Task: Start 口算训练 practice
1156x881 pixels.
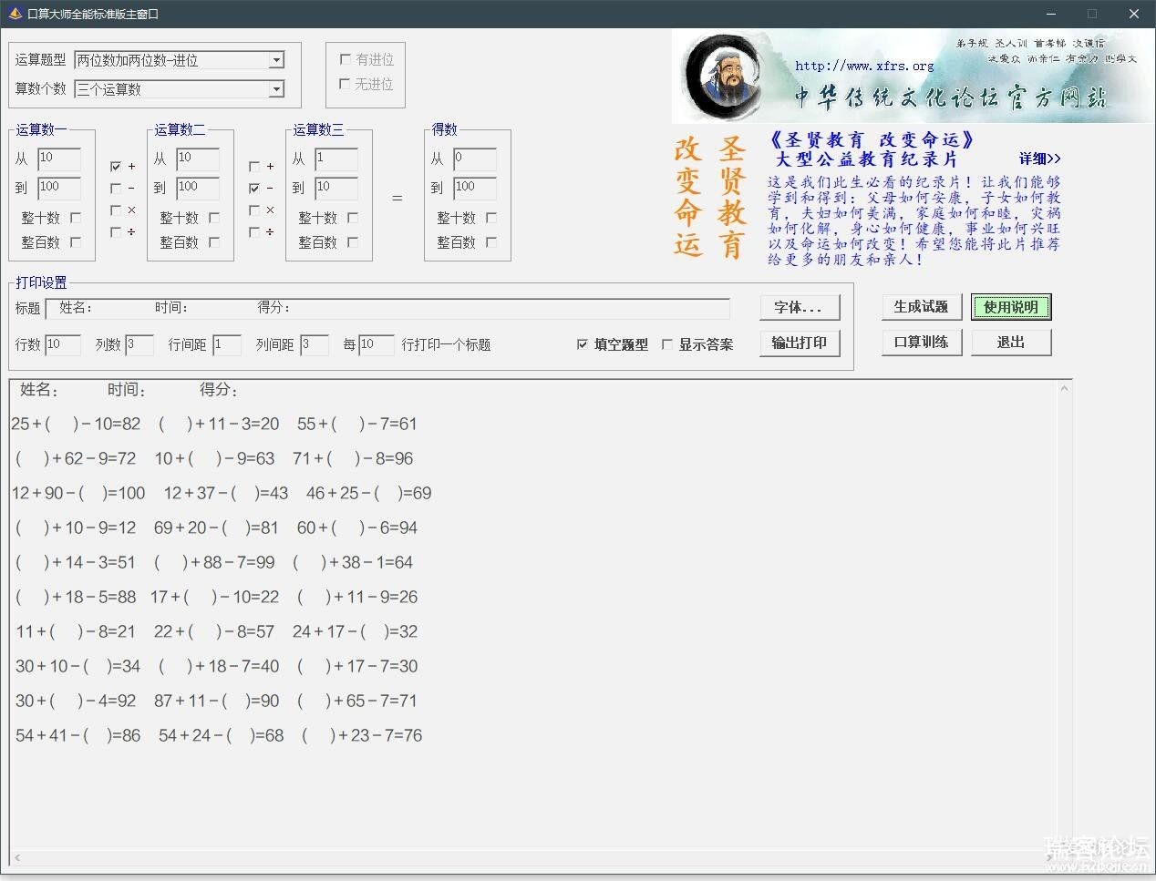Action: point(921,343)
